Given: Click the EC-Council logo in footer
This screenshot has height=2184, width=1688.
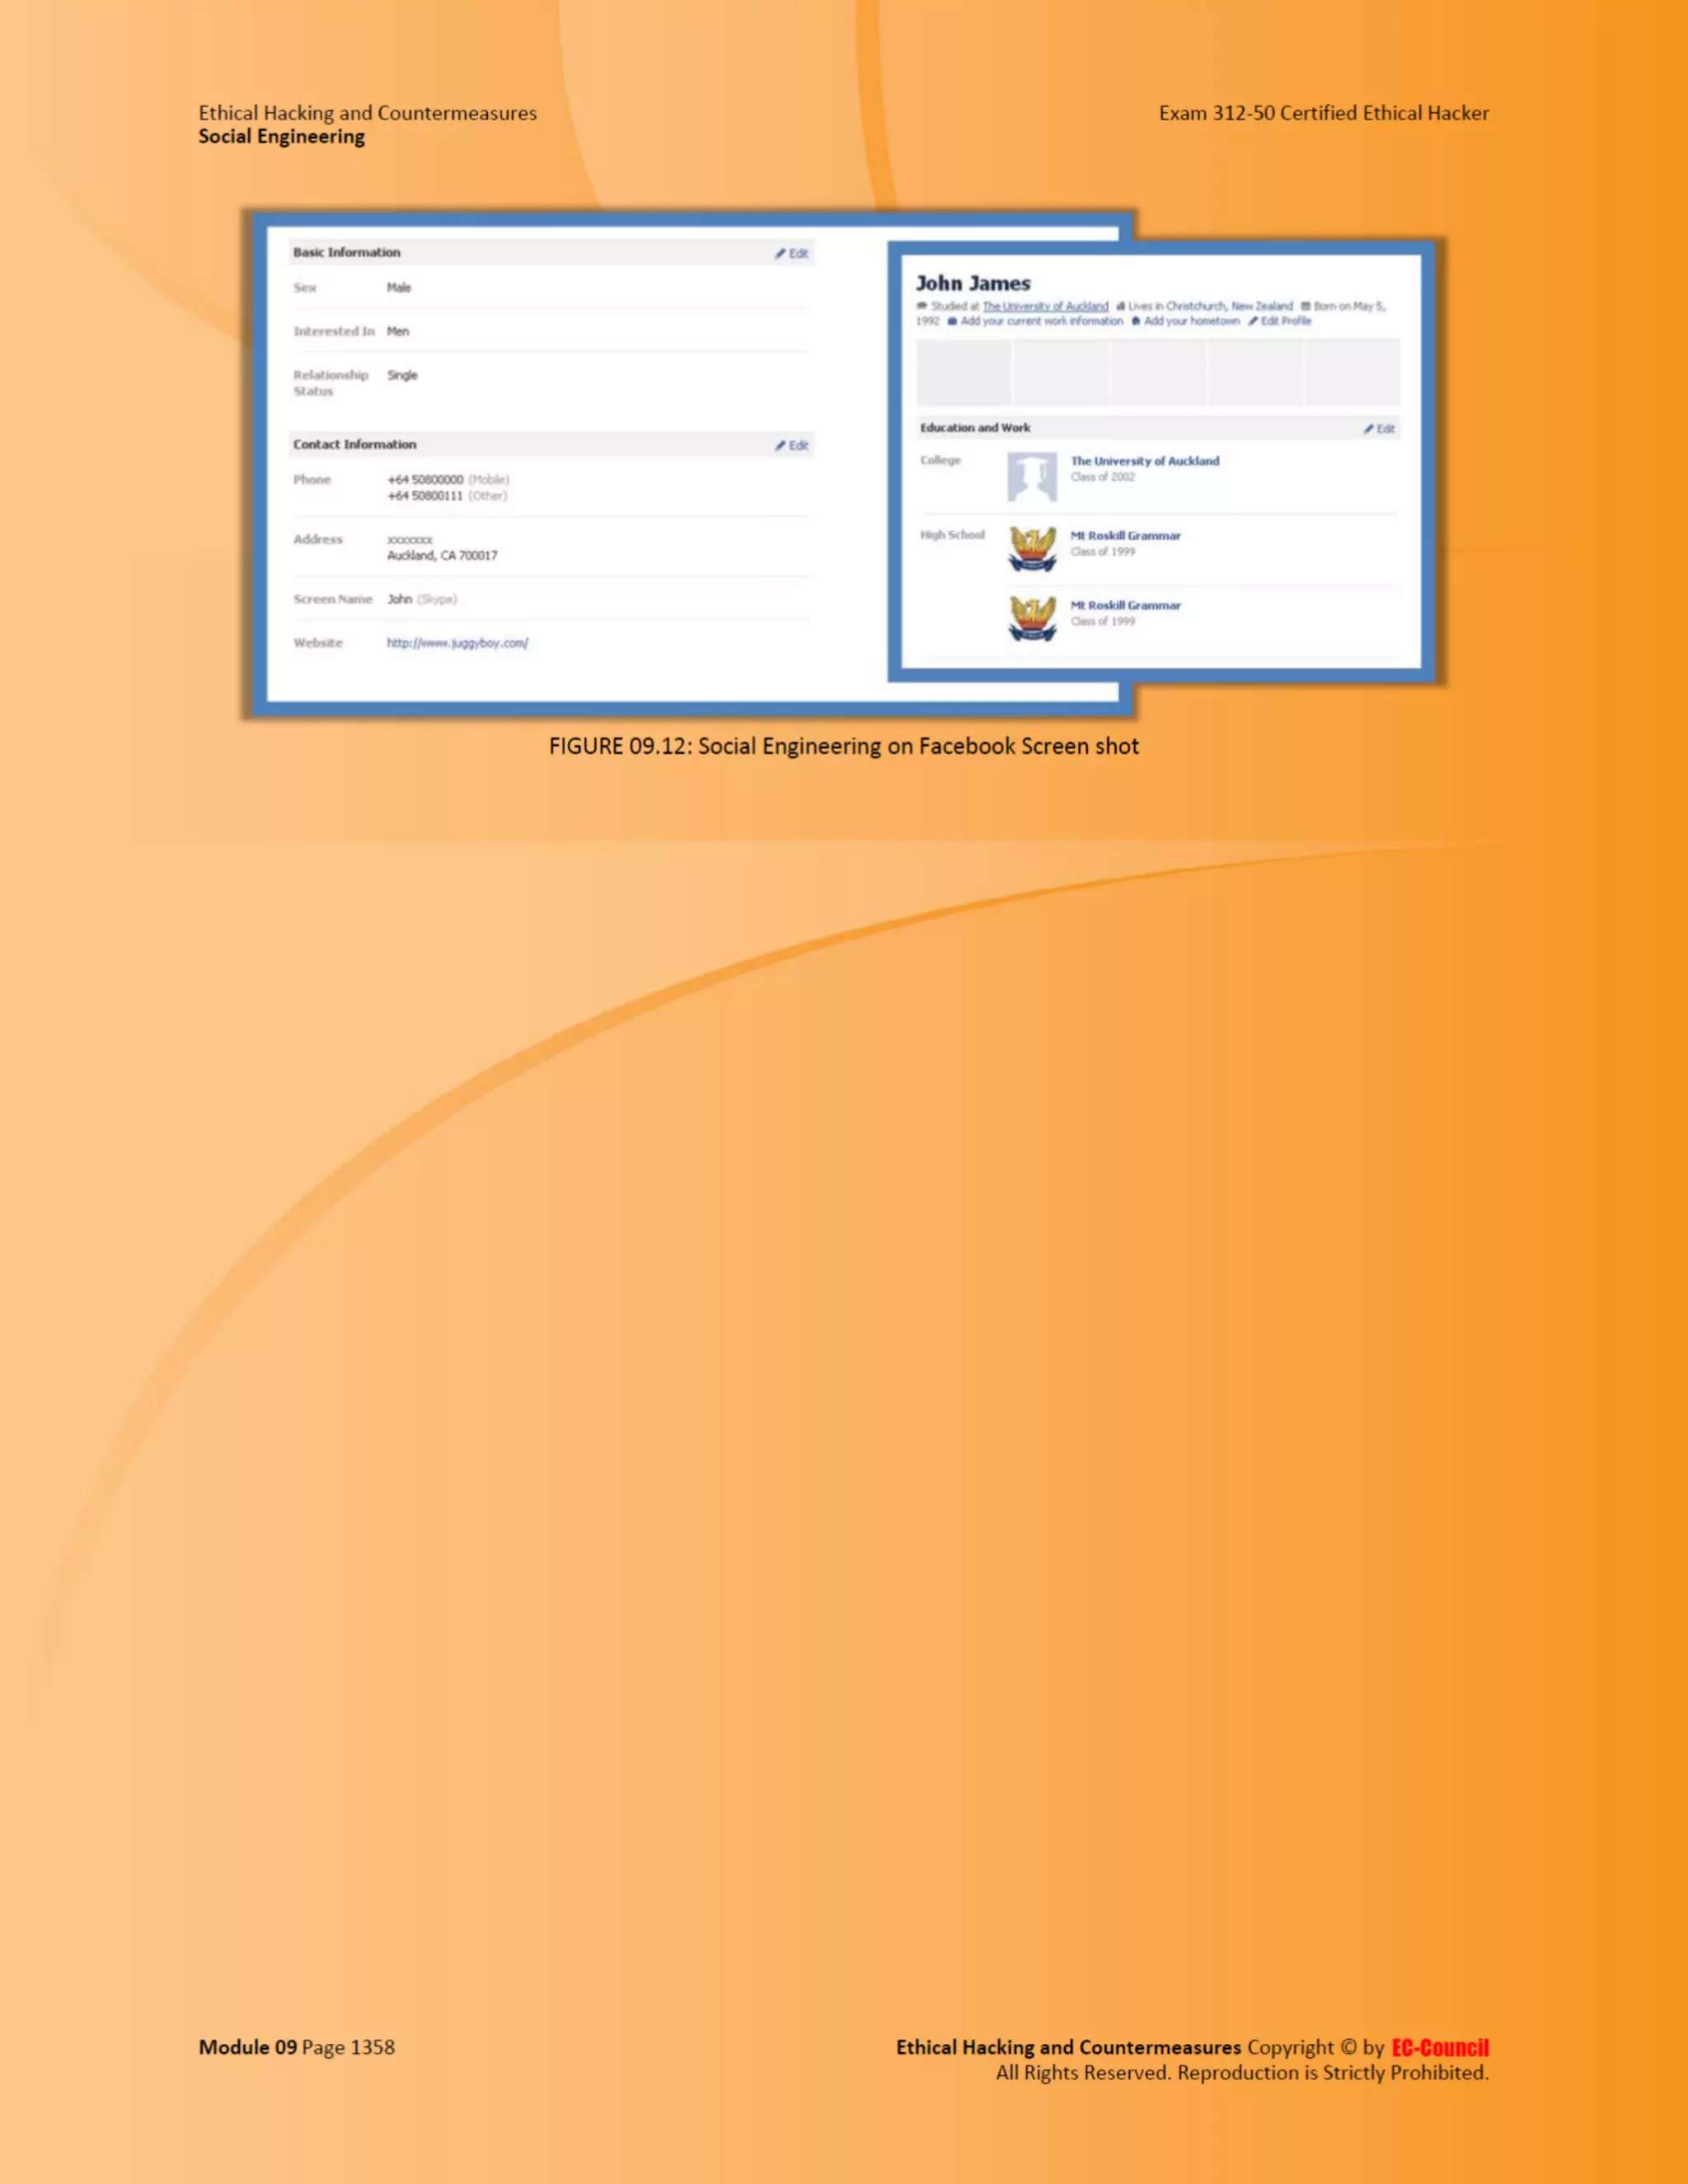Looking at the screenshot, I should coord(1439,2048).
